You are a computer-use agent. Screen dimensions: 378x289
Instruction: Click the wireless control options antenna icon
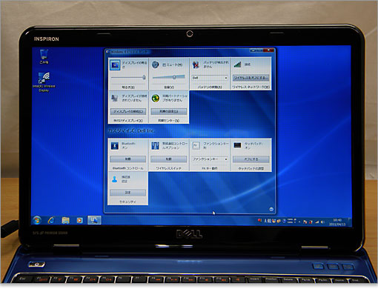155,146
